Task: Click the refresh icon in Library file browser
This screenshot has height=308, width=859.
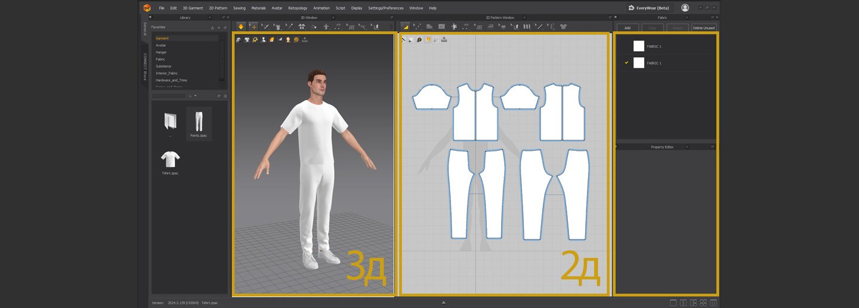Action: 219,96
